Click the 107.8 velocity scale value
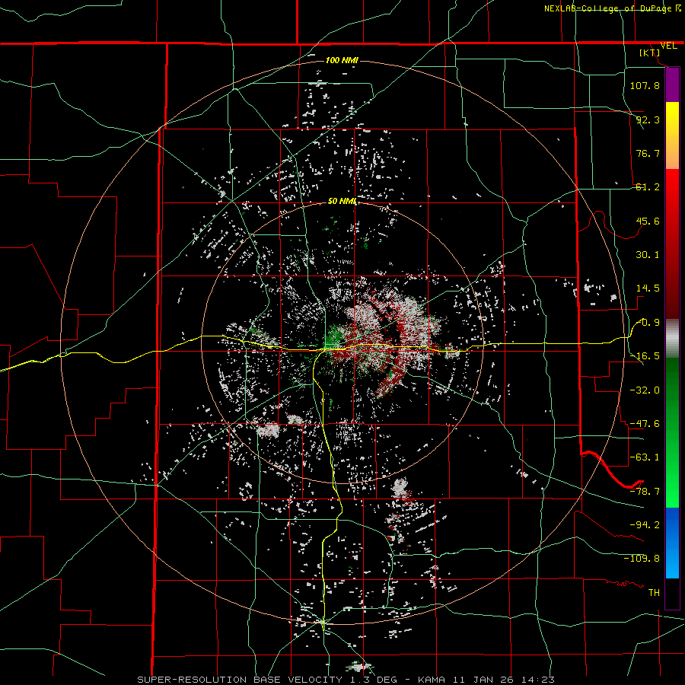 [645, 85]
